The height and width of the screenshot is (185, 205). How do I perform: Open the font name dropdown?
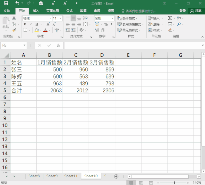(50, 18)
